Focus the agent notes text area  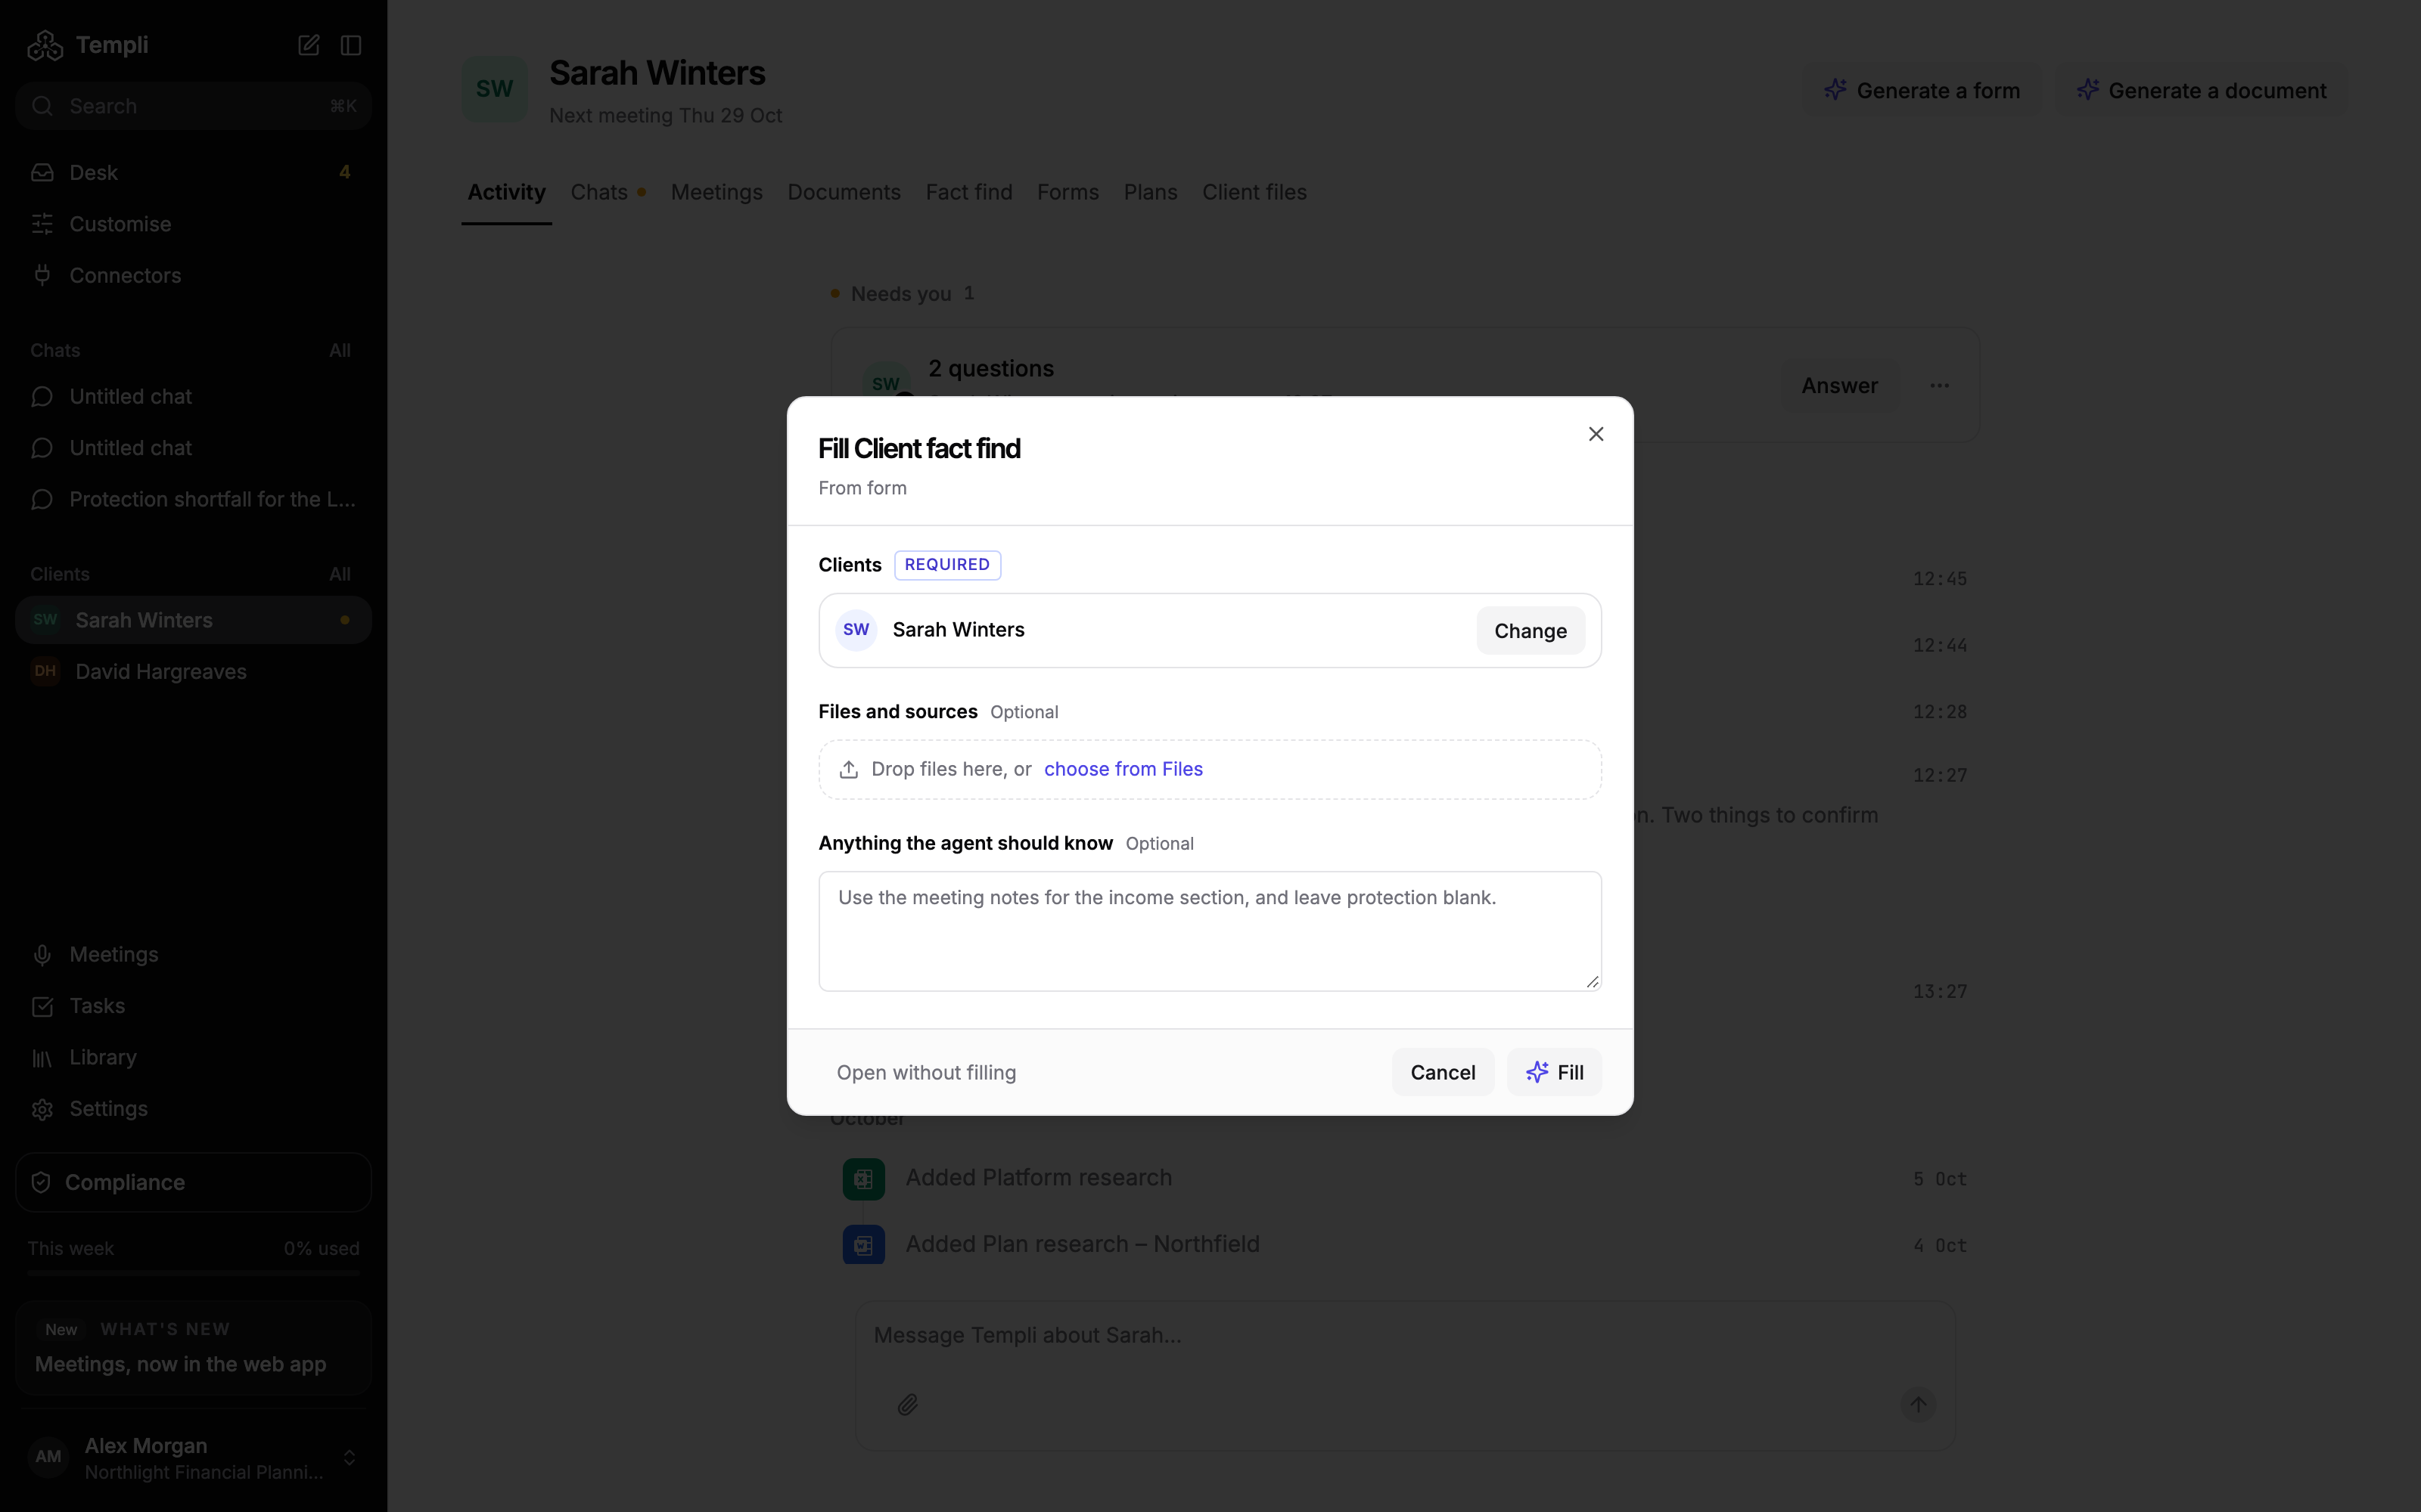[1210, 931]
